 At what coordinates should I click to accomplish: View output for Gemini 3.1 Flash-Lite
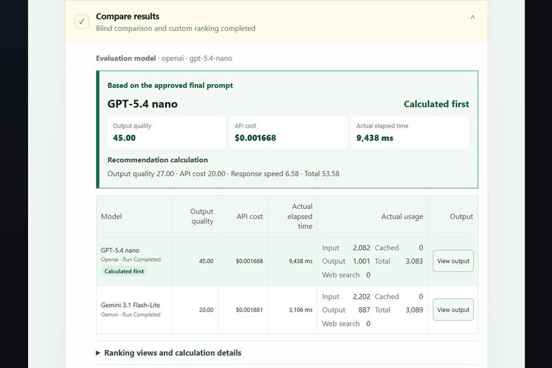[x=453, y=310]
